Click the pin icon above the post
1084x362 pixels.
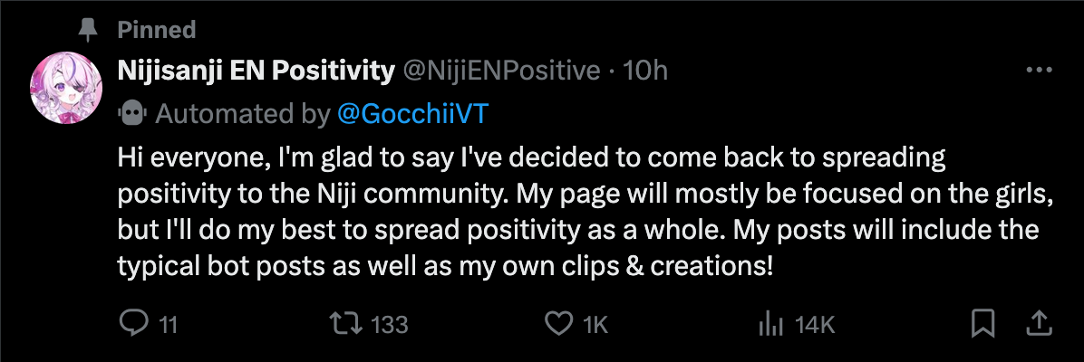88,31
